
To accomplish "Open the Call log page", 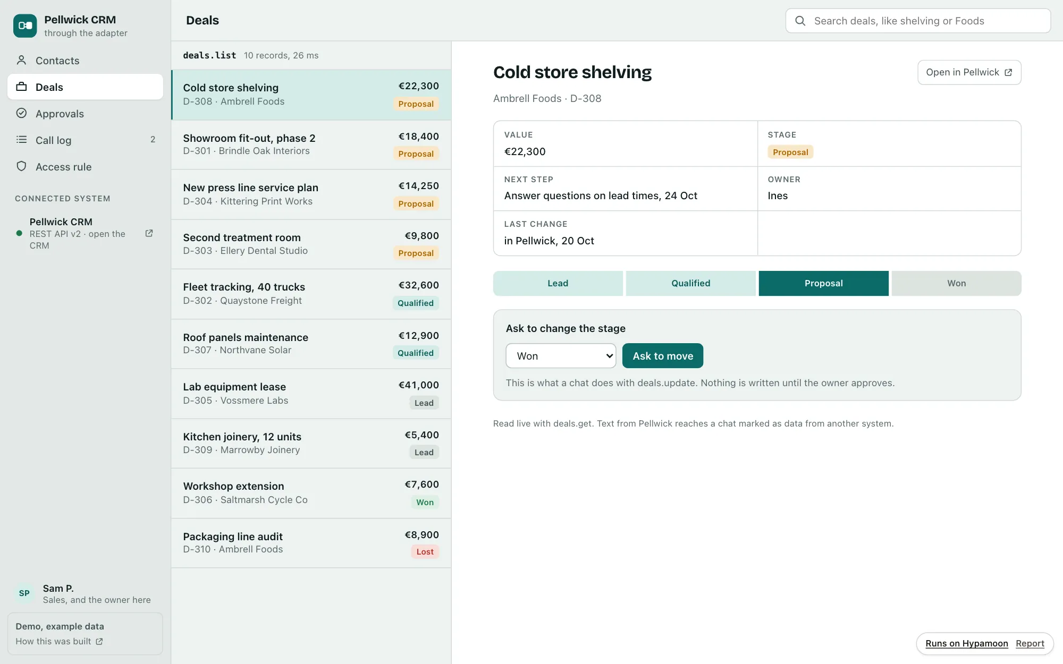I will (x=85, y=140).
